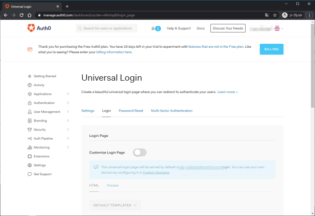
Task: Open the Custom Domains link
Action: [156, 172]
